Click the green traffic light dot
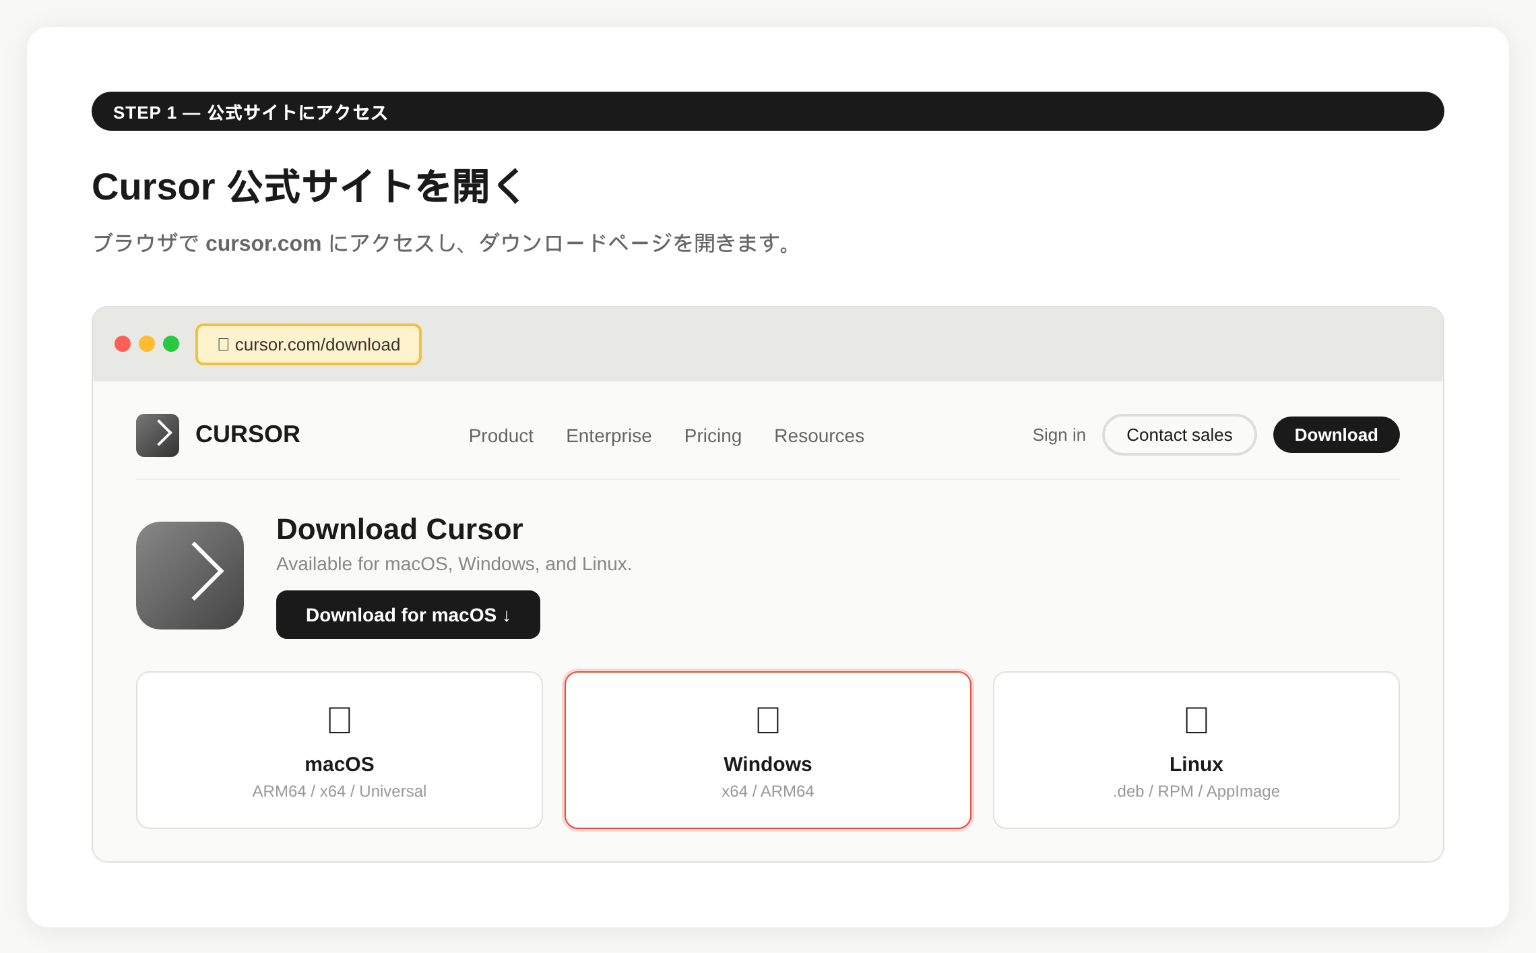 pyautogui.click(x=172, y=344)
